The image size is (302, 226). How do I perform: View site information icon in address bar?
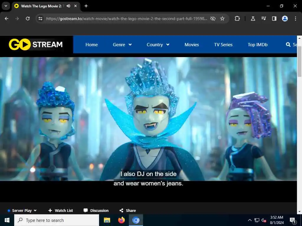tap(40, 19)
